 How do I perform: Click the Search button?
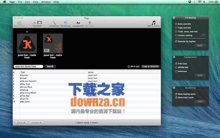coord(50,66)
